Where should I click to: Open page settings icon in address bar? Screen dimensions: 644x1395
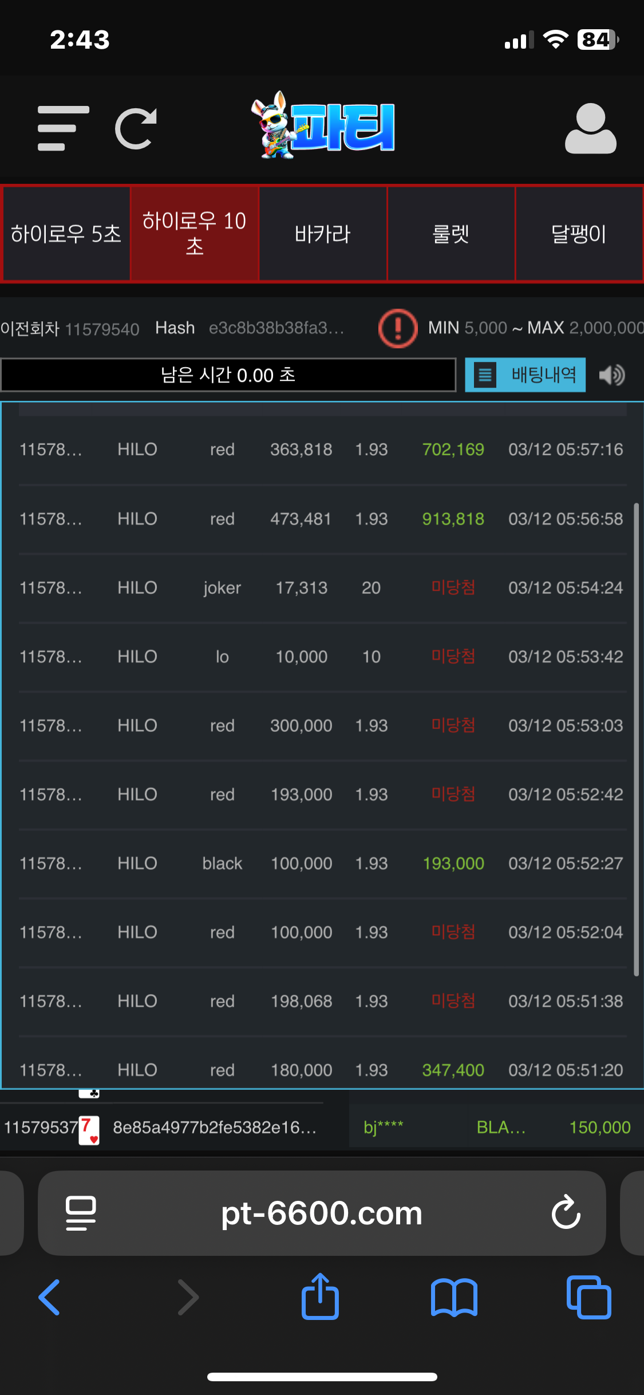81,1212
